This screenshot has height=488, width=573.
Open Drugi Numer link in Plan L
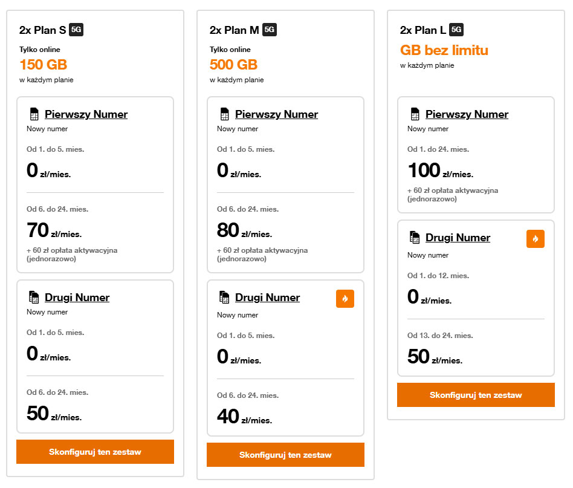[x=458, y=238]
